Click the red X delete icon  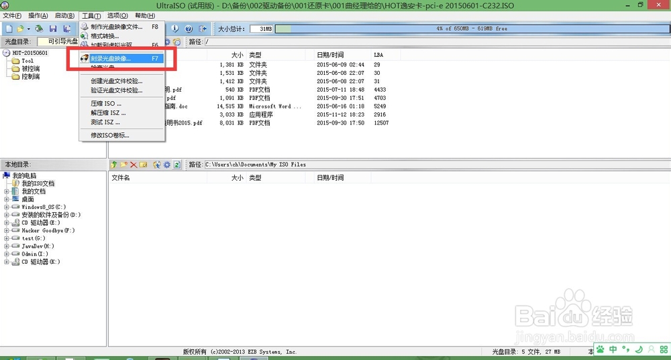point(134,165)
